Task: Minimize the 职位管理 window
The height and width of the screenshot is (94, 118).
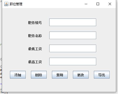Action: (86, 4)
